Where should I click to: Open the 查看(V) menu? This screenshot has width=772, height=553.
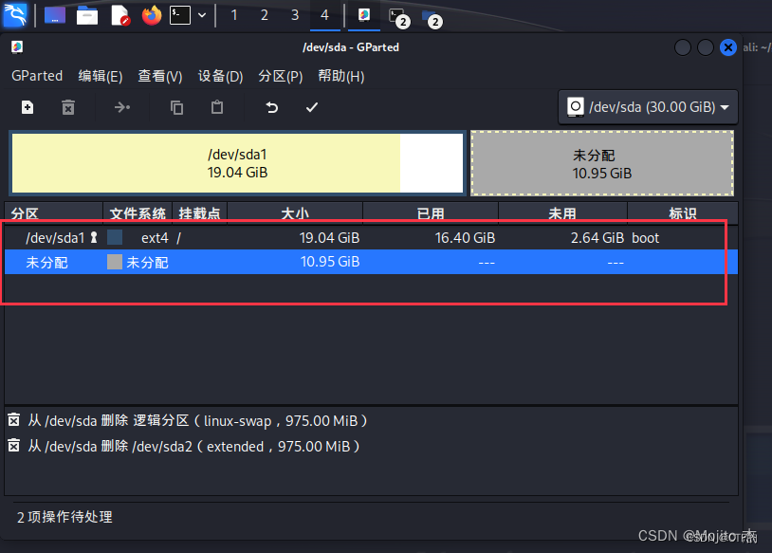click(160, 76)
